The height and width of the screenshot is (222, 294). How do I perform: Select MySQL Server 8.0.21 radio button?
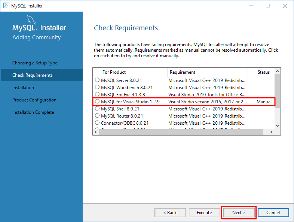coord(97,80)
